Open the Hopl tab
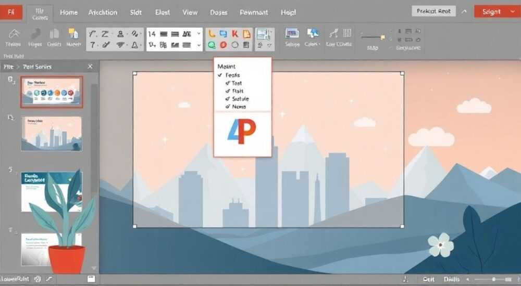 [x=288, y=12]
